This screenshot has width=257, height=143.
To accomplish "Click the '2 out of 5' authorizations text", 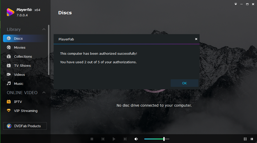I will click(x=98, y=62).
